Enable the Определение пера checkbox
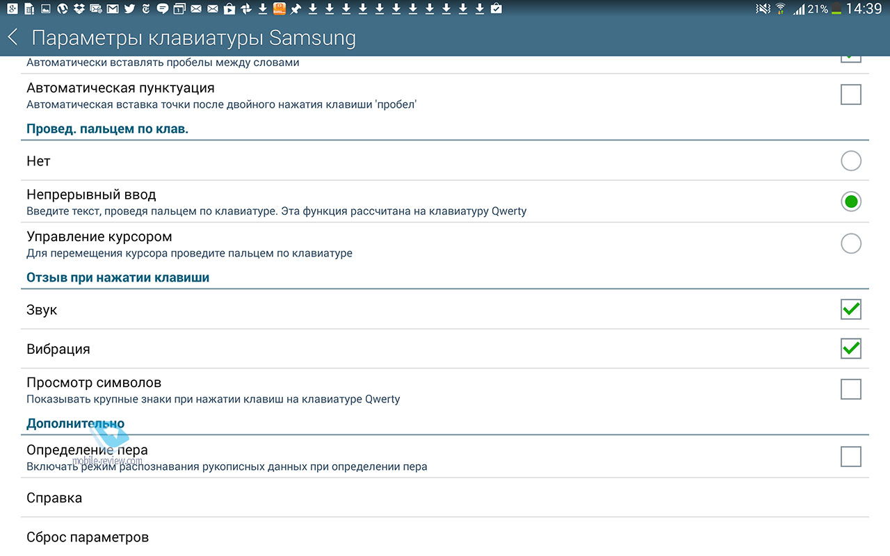This screenshot has height=556, width=890. pos(851,457)
